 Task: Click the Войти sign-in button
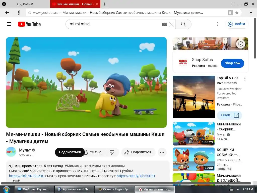click(x=236, y=24)
